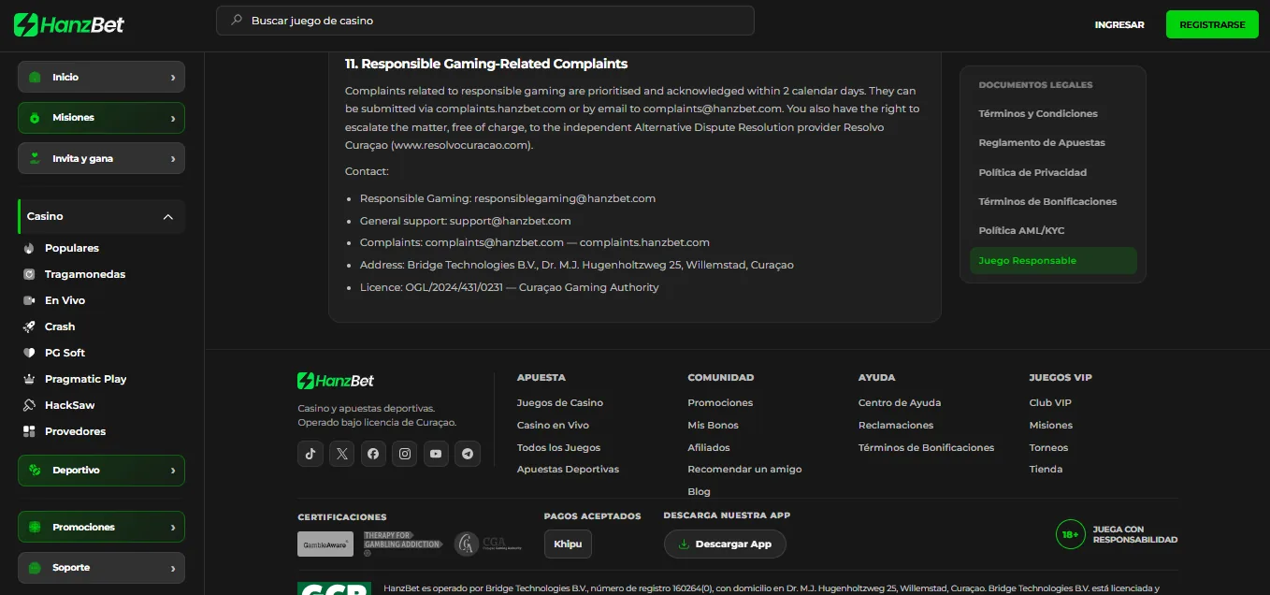The image size is (1270, 595).
Task: Open Blog footer link
Action: point(700,492)
